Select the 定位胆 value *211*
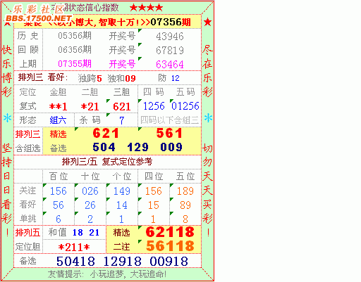The height and width of the screenshot is (282, 361). pos(74,247)
